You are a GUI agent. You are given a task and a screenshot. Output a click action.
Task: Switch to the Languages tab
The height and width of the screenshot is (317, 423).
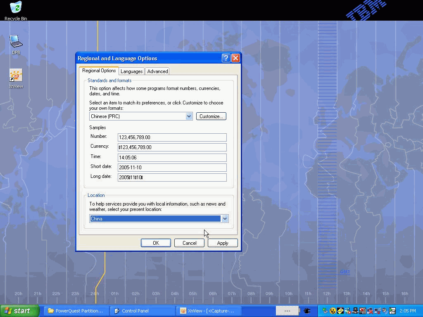point(131,71)
